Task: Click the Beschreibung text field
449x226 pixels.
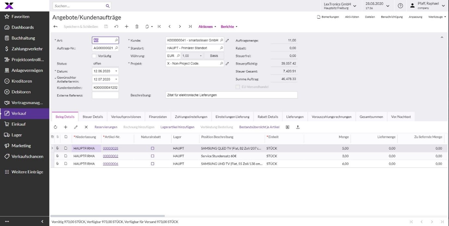Action: [231, 95]
